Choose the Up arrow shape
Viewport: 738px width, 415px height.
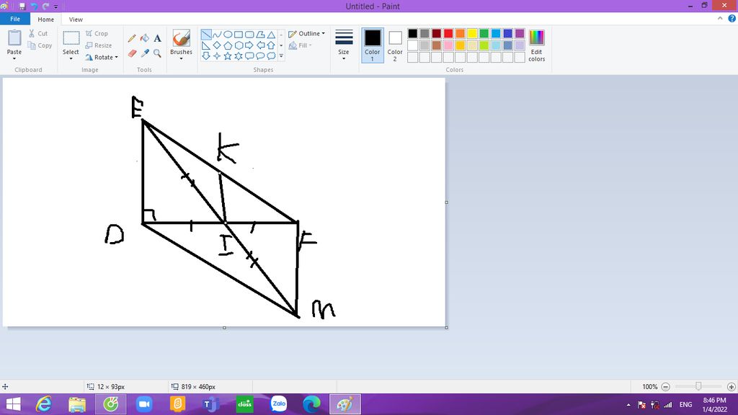(271, 45)
